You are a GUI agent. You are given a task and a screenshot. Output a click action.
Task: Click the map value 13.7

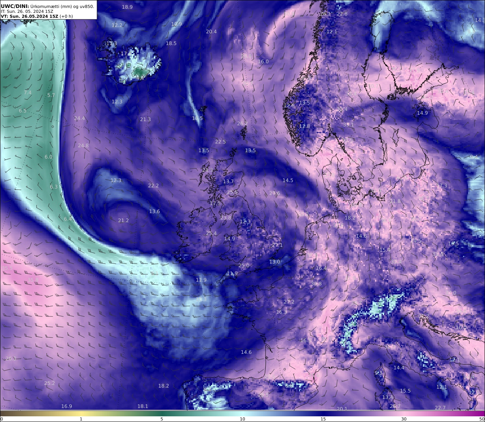click(228, 182)
